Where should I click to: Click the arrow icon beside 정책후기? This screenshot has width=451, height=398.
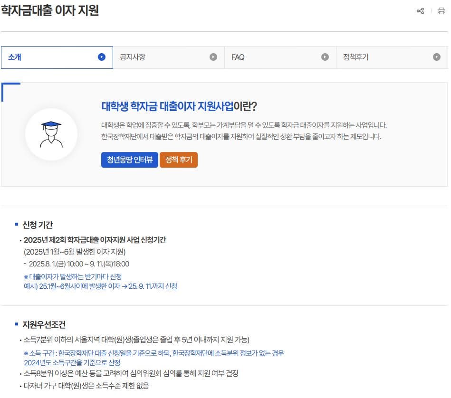click(437, 57)
